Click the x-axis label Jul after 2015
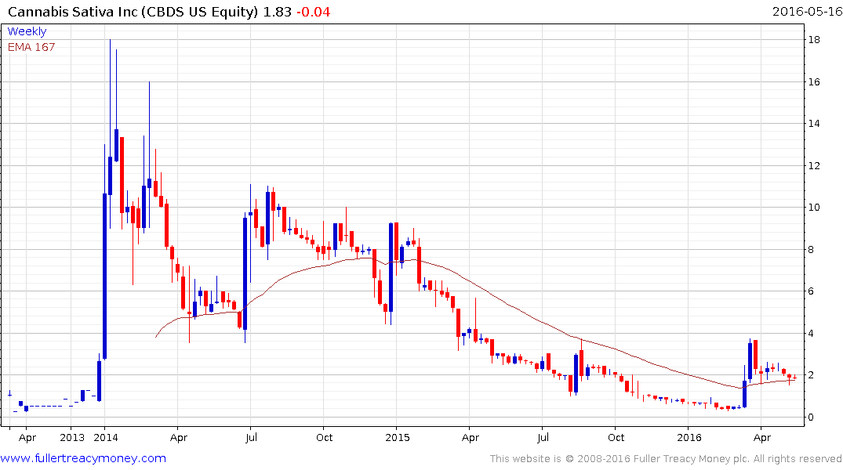843x470 pixels. click(x=543, y=437)
